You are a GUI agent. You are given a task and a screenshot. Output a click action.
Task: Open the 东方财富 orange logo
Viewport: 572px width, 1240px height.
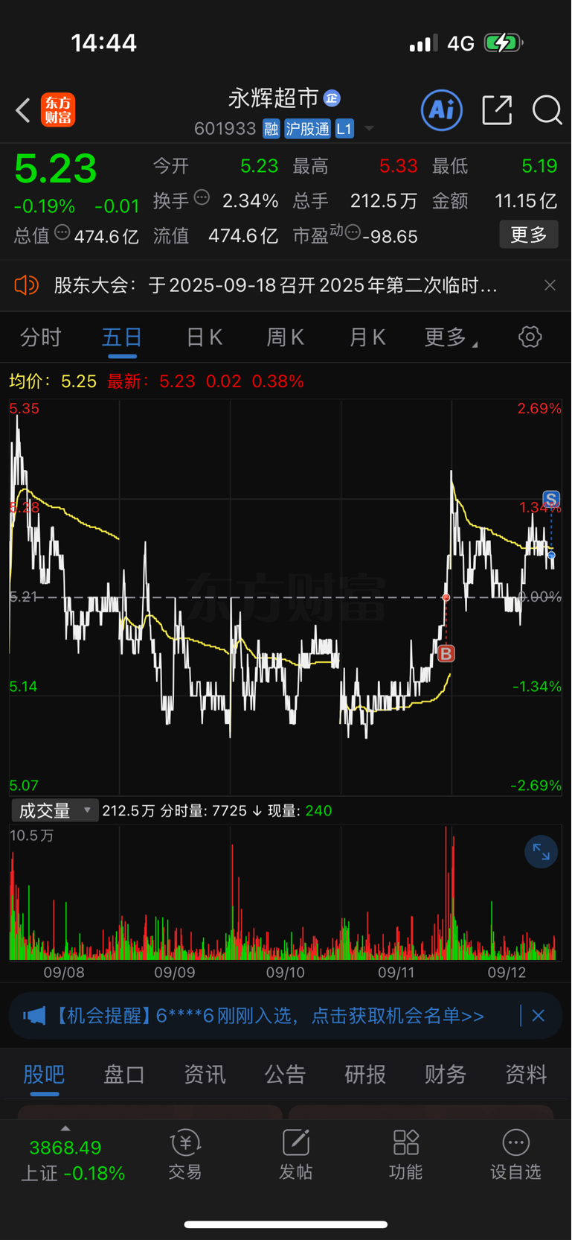[58, 110]
